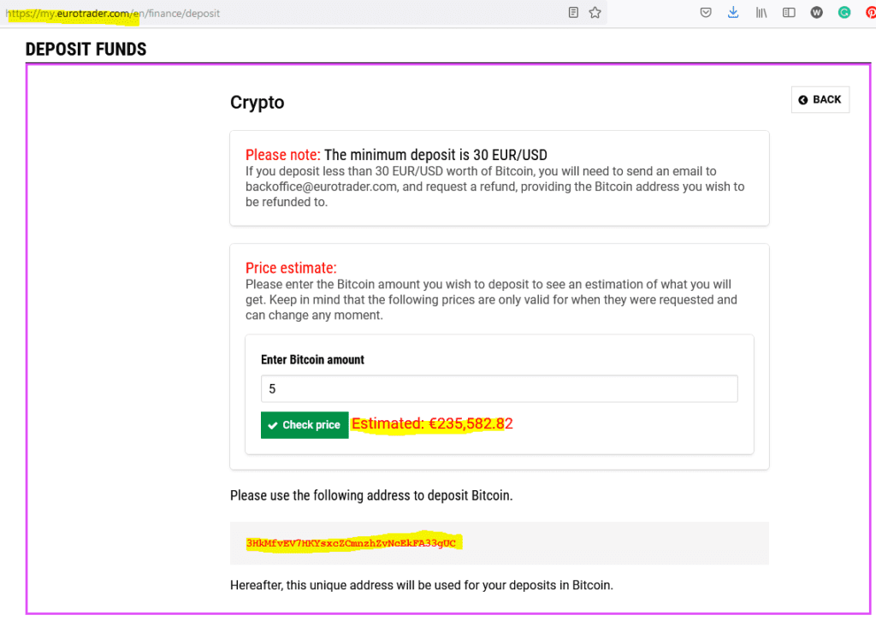Select the Bitcoin deposit address text
876x621 pixels.
click(351, 543)
